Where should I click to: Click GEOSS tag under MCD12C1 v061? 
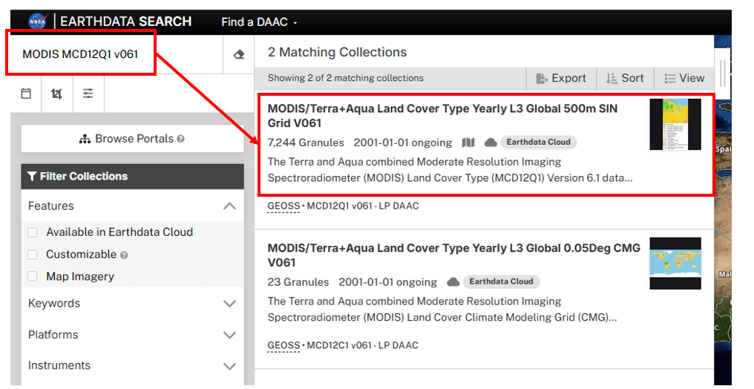[283, 346]
